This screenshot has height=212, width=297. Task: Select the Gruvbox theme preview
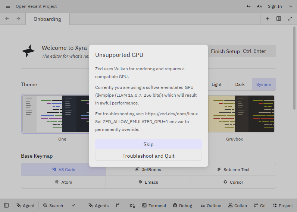[241, 114]
